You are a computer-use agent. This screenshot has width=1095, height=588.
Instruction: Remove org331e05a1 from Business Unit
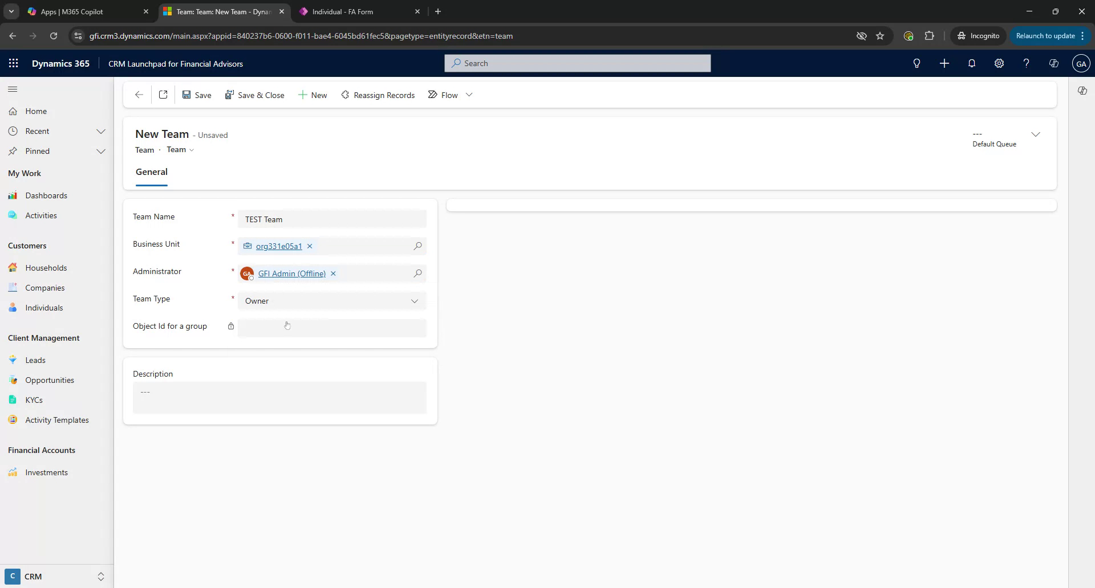310,246
